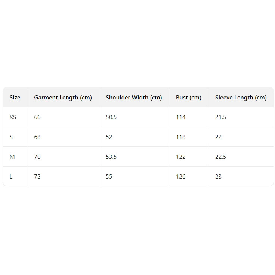
Task: Select the Sleeve Length (cm) header
Action: pos(241,98)
